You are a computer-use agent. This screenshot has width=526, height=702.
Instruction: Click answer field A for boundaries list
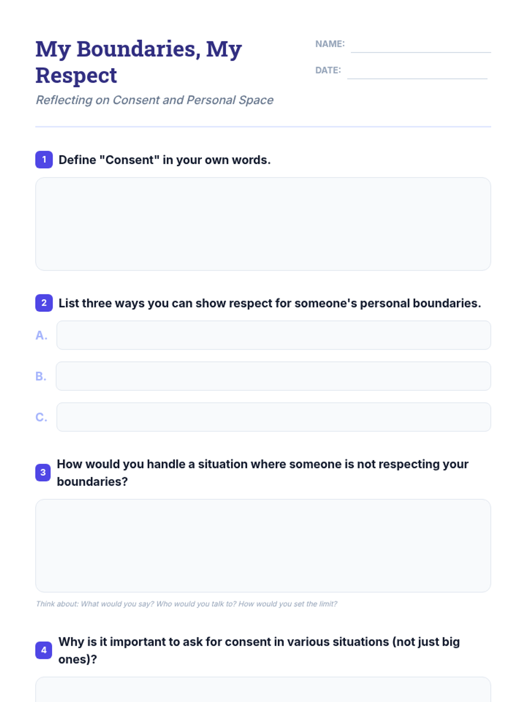pyautogui.click(x=274, y=335)
